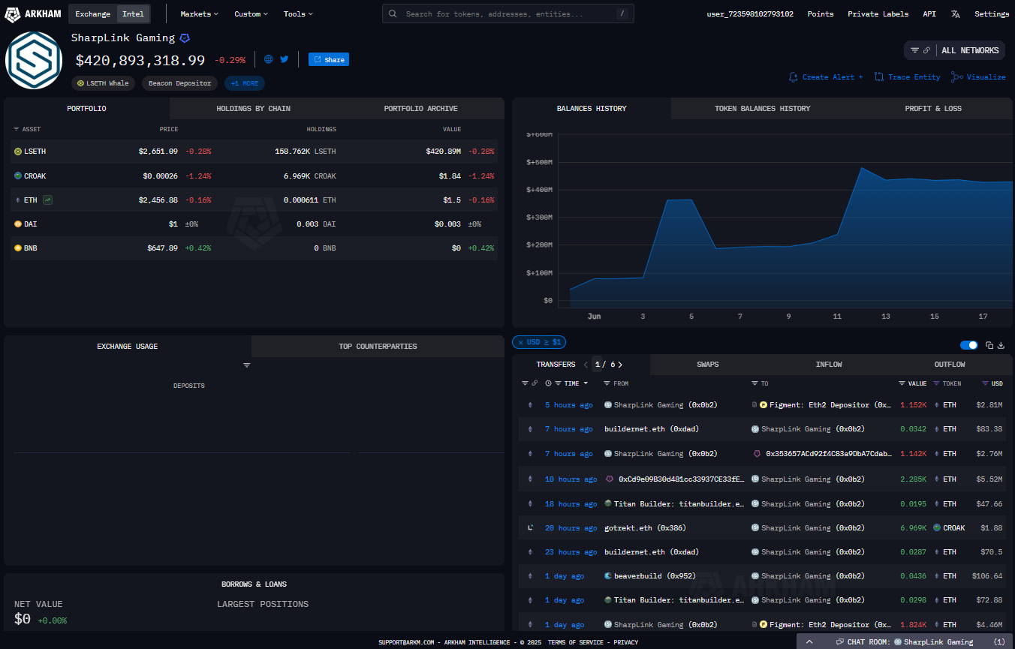Open the Token Balances History tab
This screenshot has height=649, width=1015.
pyautogui.click(x=762, y=109)
